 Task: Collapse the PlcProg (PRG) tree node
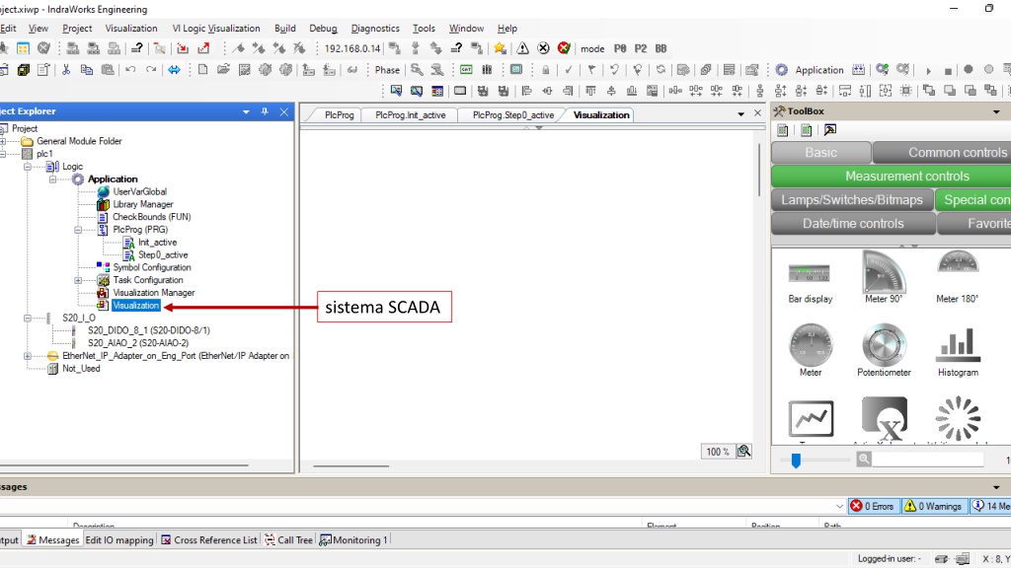[x=78, y=229]
